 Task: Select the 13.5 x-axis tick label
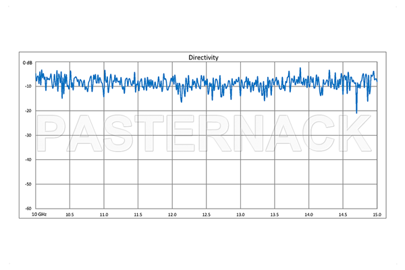click(275, 215)
